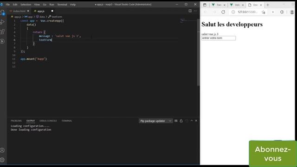Open the File menu
The width and height of the screenshot is (297, 167).
(7, 5)
